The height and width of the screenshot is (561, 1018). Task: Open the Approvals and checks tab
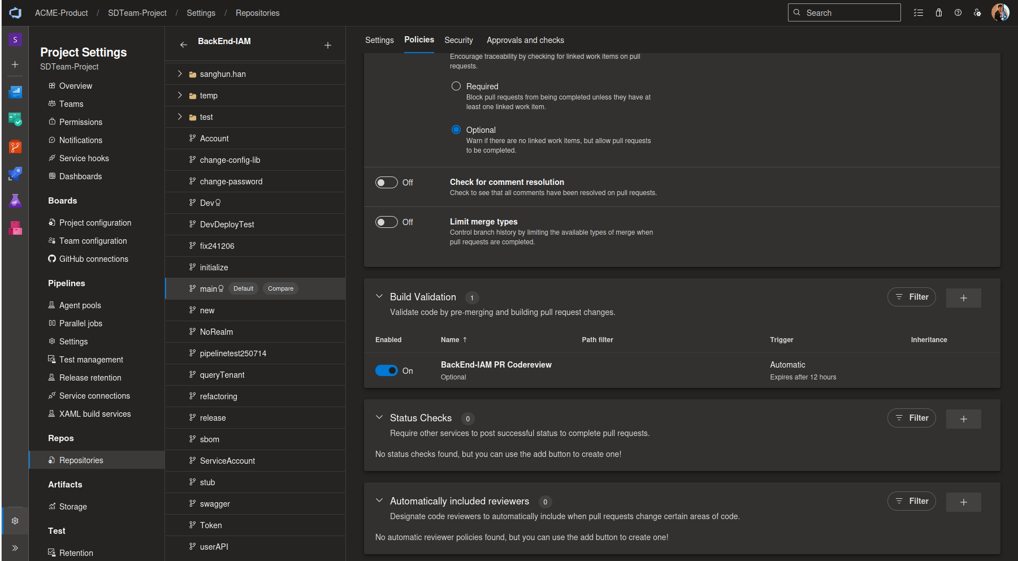click(525, 40)
